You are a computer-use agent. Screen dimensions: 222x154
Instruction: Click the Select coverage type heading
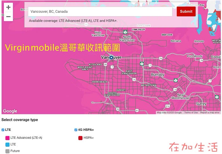coord(20,120)
